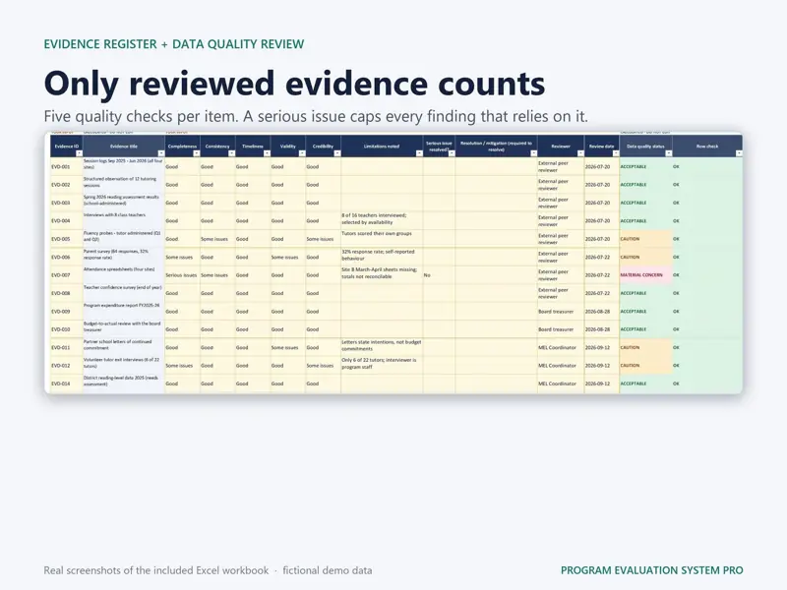Click the 'Teacher confidence survey (end of year)' cell
Image resolution: width=787 pixels, height=590 pixels.
124,293
